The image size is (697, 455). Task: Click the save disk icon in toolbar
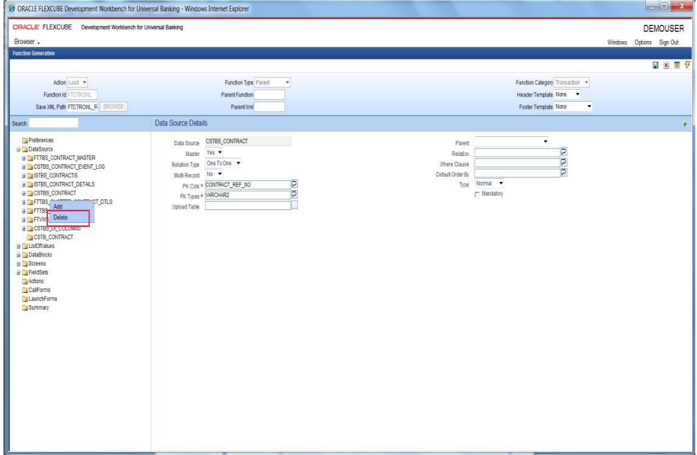coord(655,65)
